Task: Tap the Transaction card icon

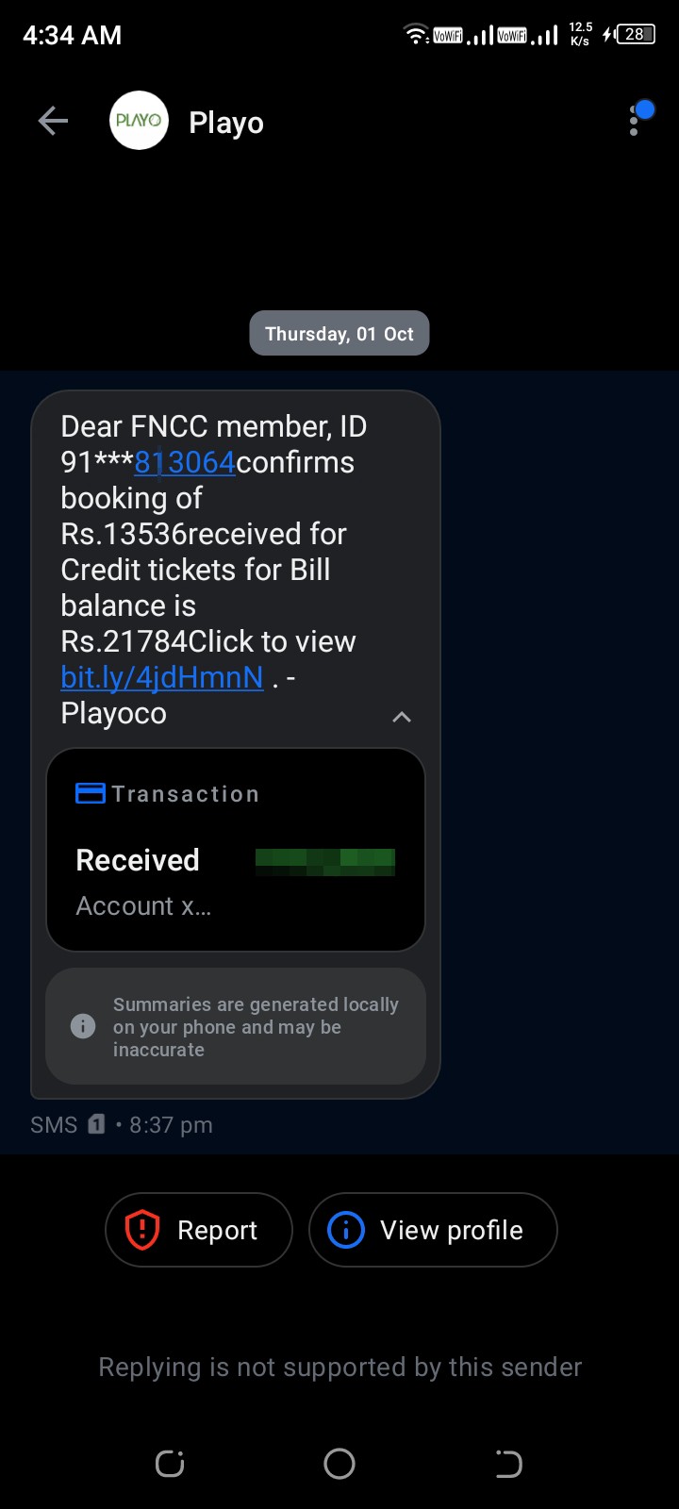Action: [x=91, y=793]
